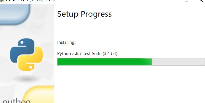The width and height of the screenshot is (205, 103).
Task: Click "Python 3.8.7 Test Suite (32-bit)" component text
Action: coord(87,54)
